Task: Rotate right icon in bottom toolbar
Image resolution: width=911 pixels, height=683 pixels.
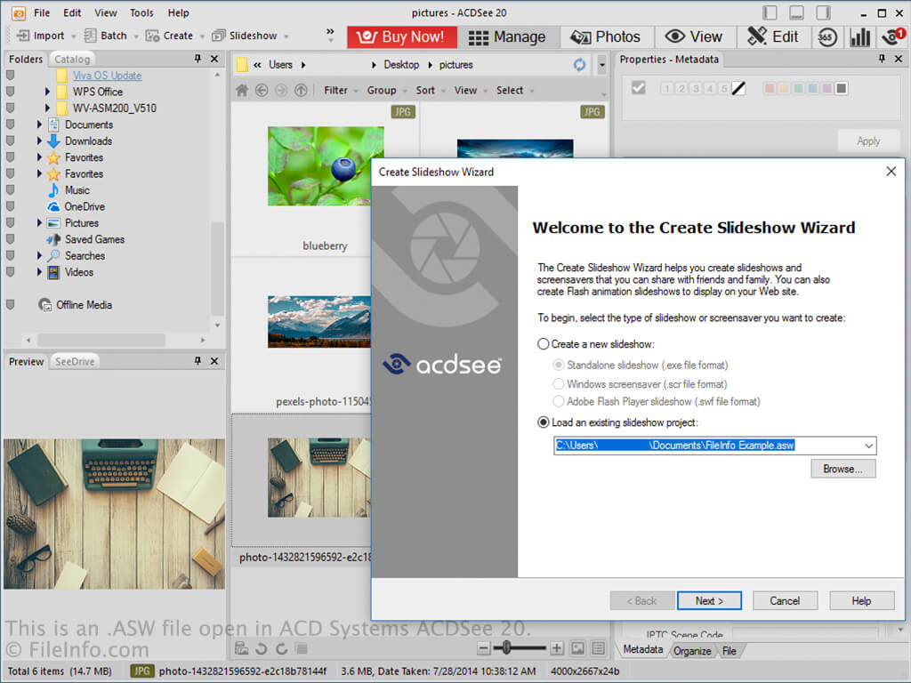Action: click(282, 648)
